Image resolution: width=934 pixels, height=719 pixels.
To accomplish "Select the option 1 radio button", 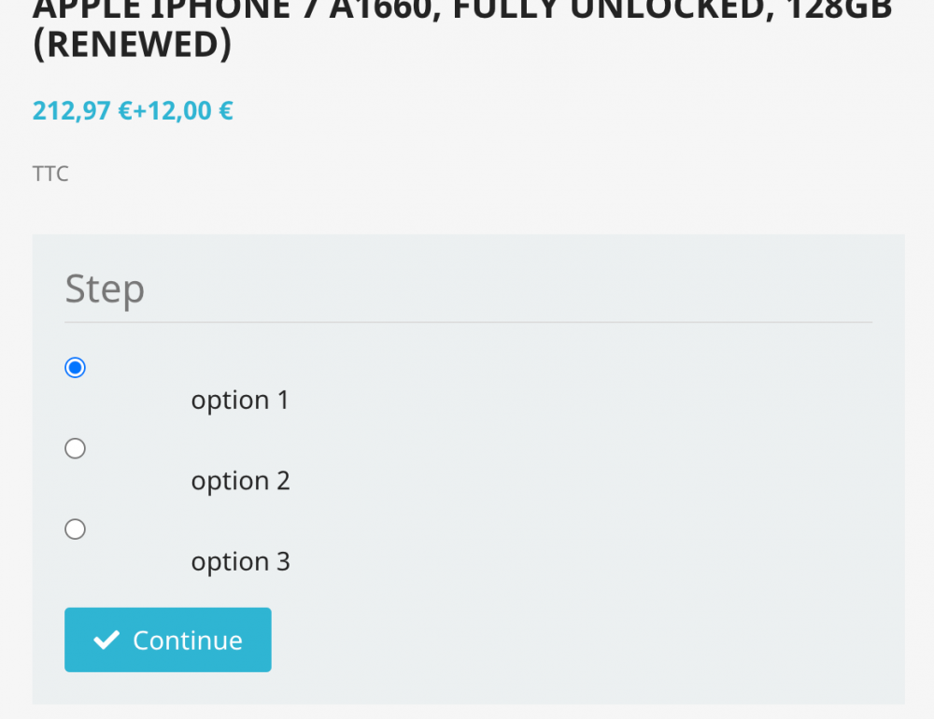I will click(75, 368).
